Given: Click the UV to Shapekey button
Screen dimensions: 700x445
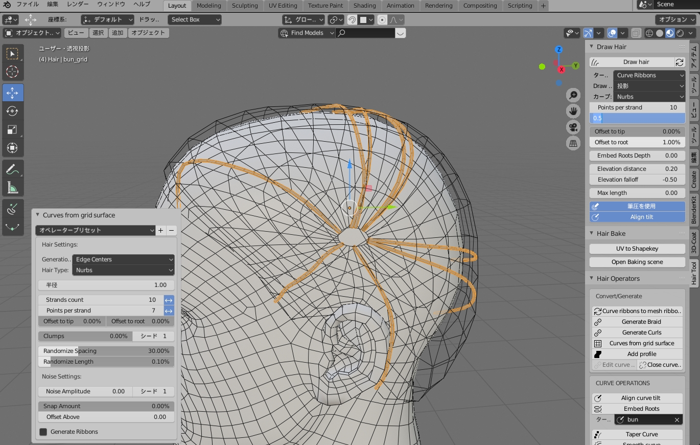Looking at the screenshot, I should 637,249.
